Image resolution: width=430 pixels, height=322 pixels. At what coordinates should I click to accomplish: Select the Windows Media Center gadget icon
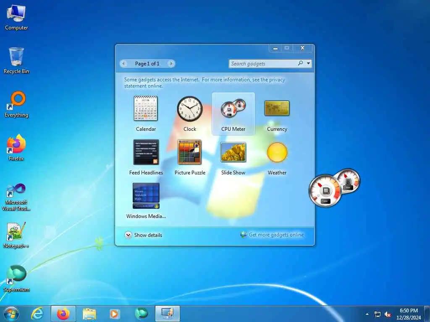click(146, 196)
